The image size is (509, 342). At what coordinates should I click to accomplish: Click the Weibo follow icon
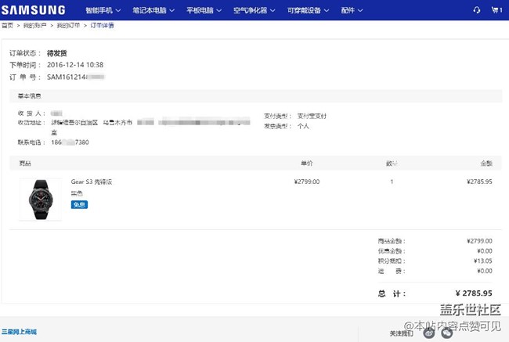coord(429,333)
